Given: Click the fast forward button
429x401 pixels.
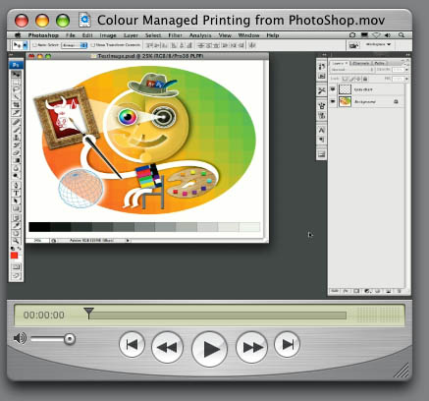Looking at the screenshot, I should (x=251, y=347).
